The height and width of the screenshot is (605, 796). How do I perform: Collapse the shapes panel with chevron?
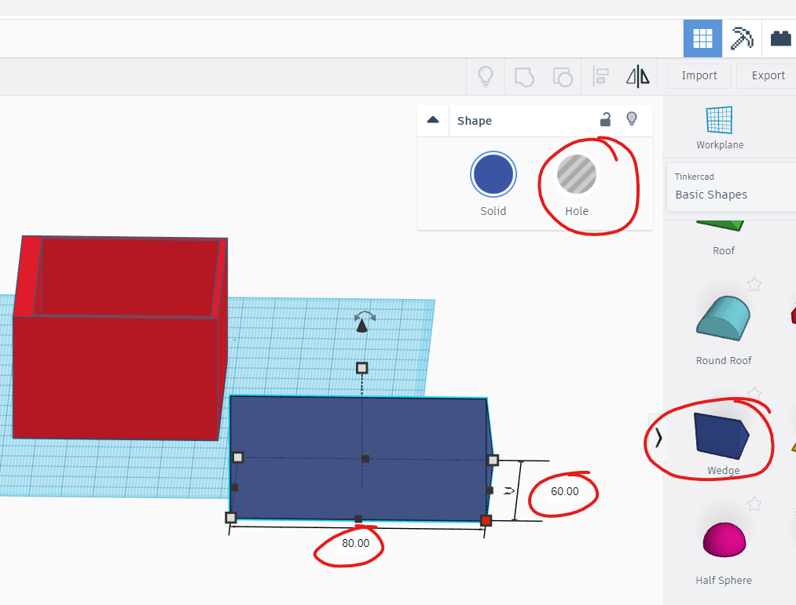(x=658, y=437)
